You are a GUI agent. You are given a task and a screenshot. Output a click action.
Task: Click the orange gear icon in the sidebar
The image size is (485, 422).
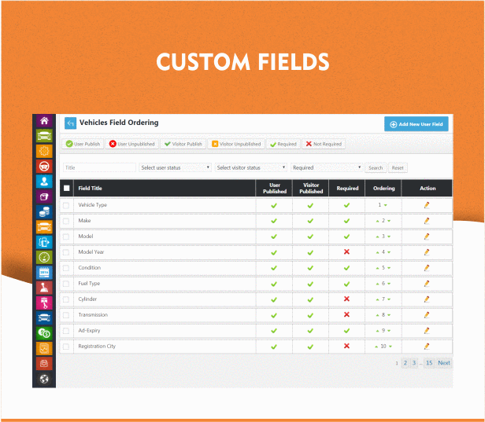[x=44, y=151]
